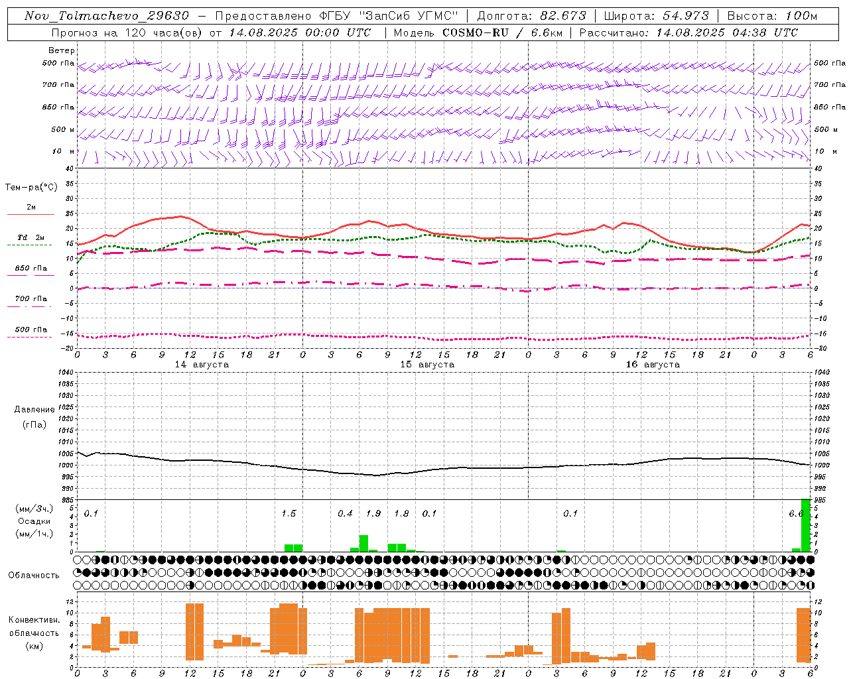Viewport: 849px width, 679px height.
Task: Click the Тем-ра(°C) axis title
Action: [x=31, y=188]
